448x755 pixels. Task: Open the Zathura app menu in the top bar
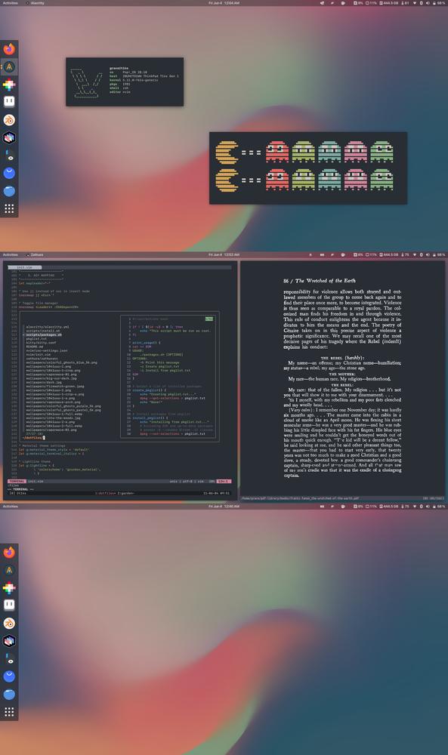pyautogui.click(x=35, y=254)
